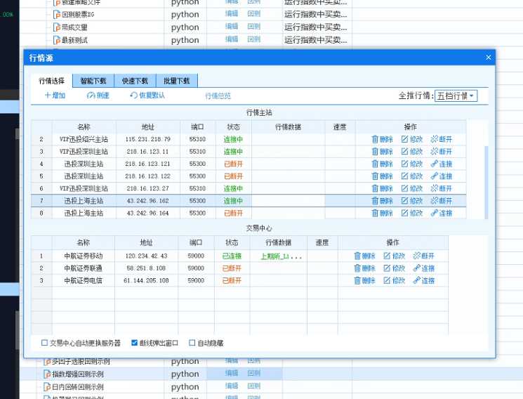Edit the VIP迅投绍兴主站 server entry
The width and height of the screenshot is (523, 399).
[412, 139]
